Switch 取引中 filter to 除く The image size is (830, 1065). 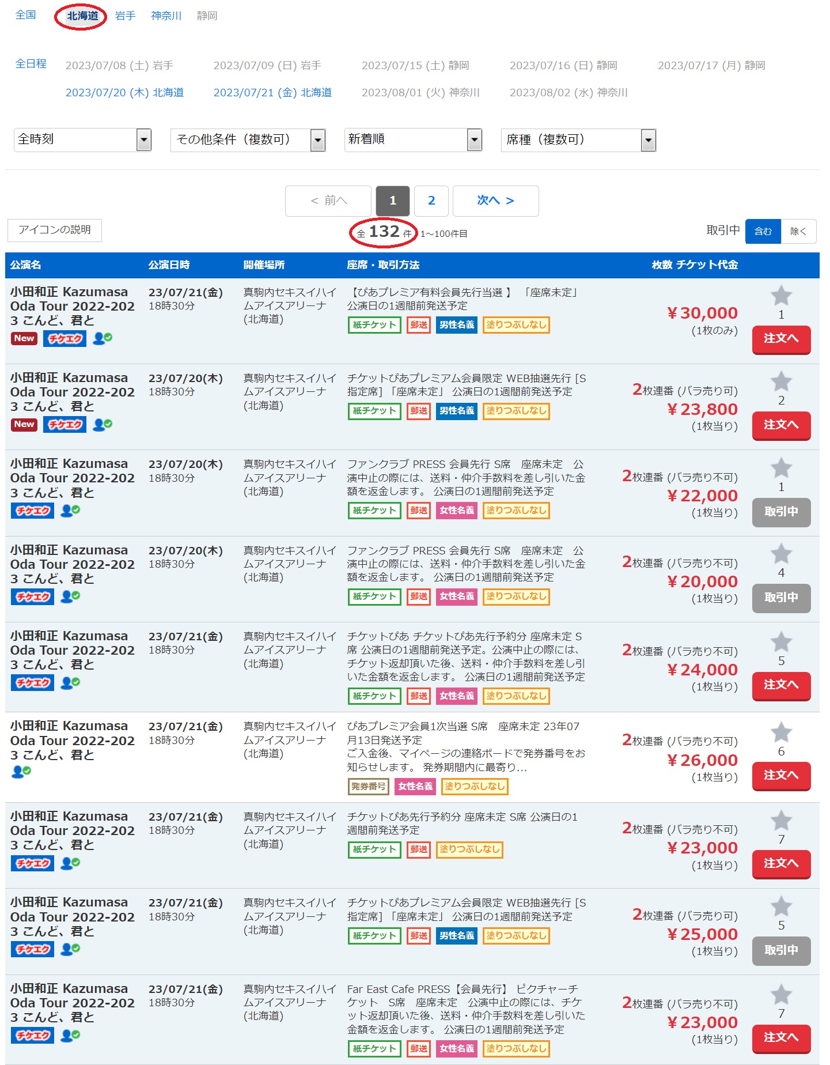(798, 232)
